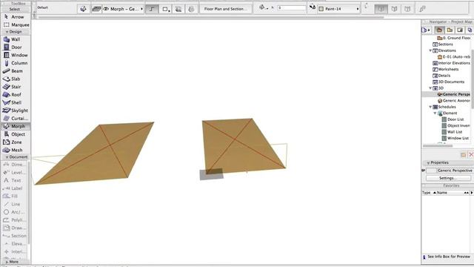Collapse the Elevations tree node
Image resolution: width=474 pixels, height=267 pixels.
point(430,50)
